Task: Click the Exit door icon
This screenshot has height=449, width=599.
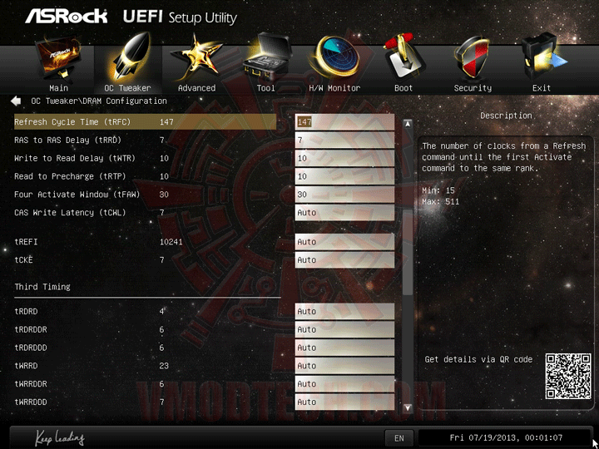Action: [542, 57]
